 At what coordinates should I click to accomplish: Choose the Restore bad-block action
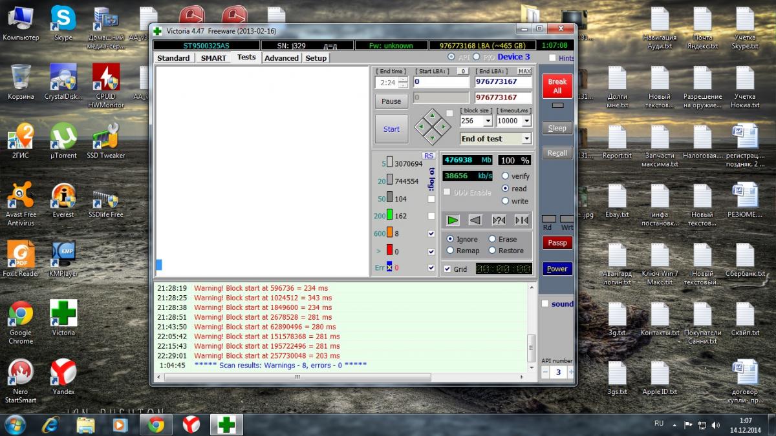492,251
